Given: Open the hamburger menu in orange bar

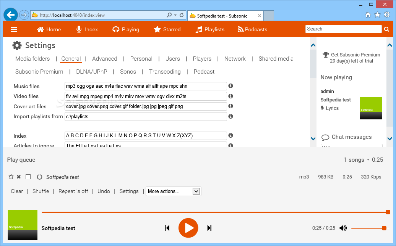Looking at the screenshot, I should tap(14, 29).
